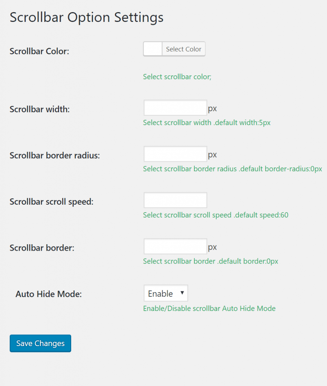Click the Scrollbar width label
This screenshot has width=327, height=386.
40,109
